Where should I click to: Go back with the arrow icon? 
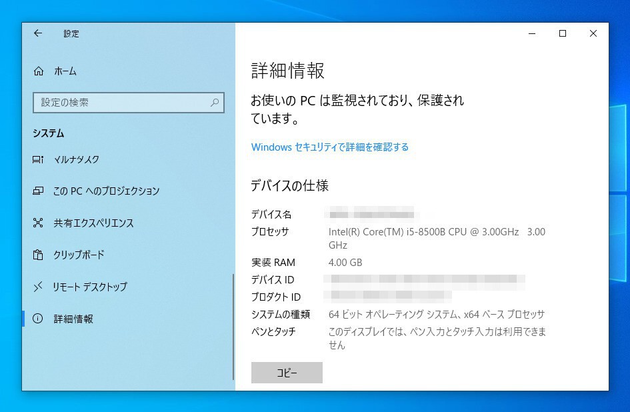(38, 33)
